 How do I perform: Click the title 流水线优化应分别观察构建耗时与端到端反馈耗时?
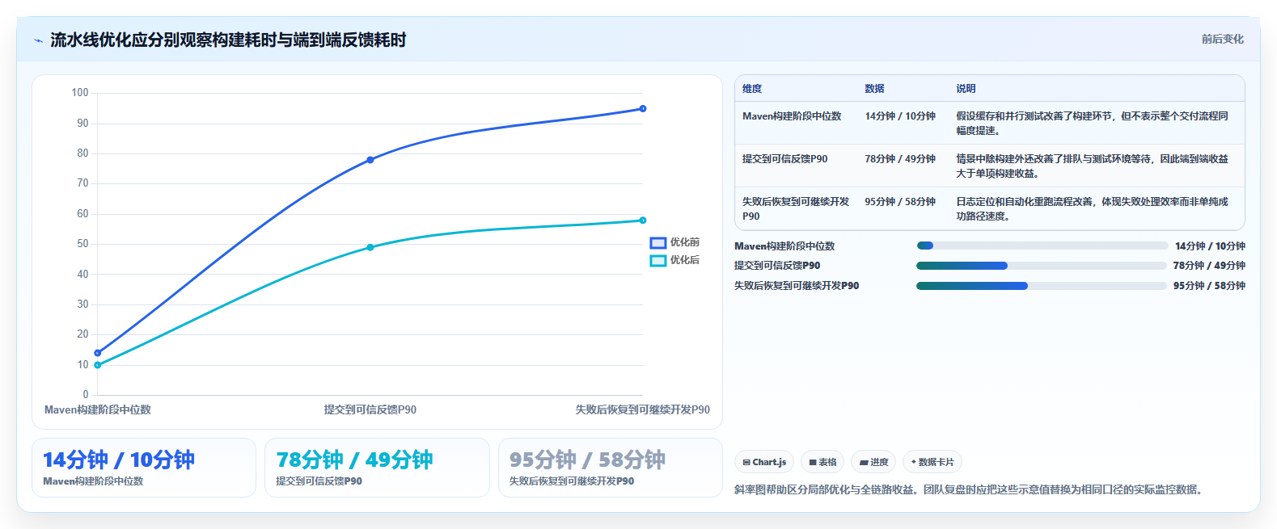(228, 40)
